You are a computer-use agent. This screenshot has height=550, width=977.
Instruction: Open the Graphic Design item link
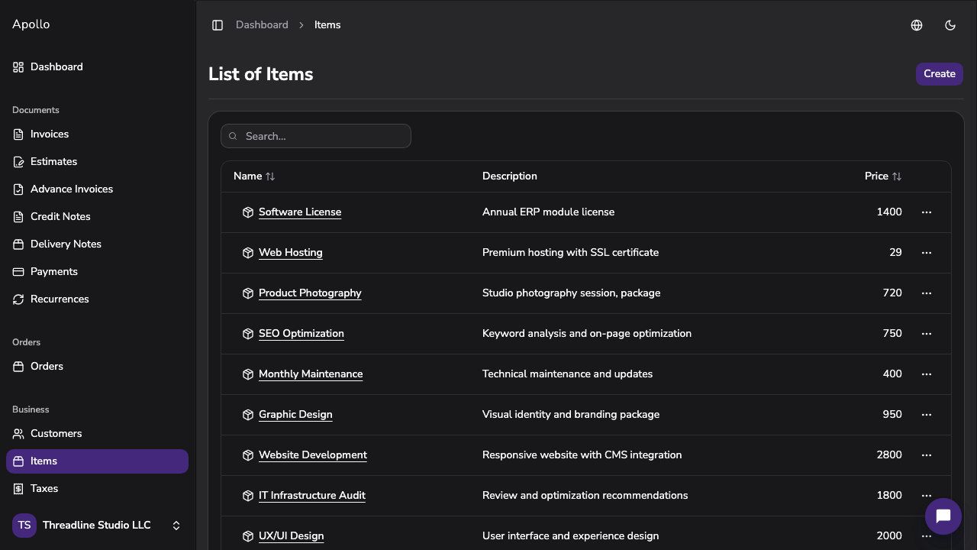click(295, 415)
